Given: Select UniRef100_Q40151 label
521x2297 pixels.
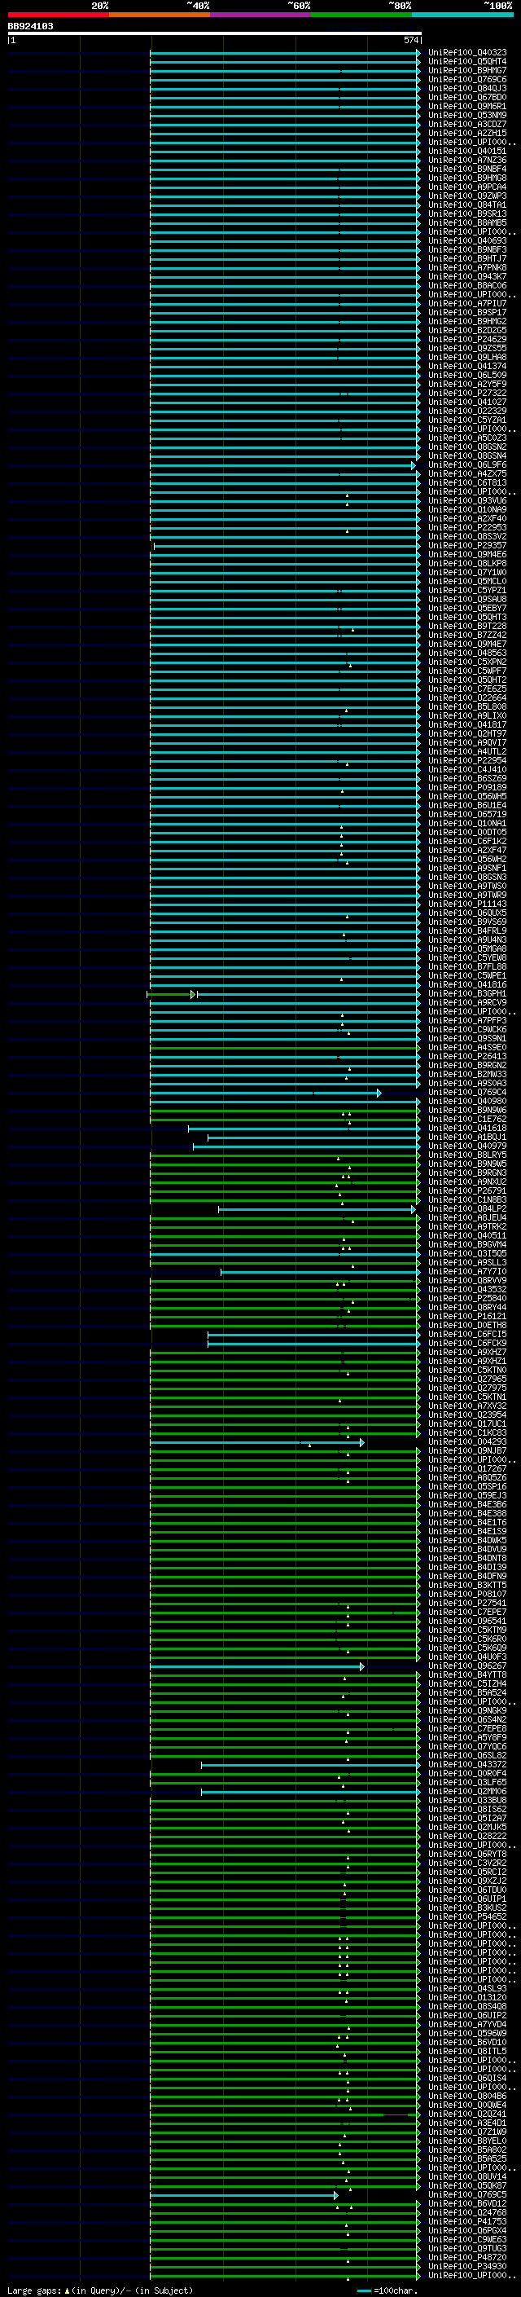Looking at the screenshot, I should (x=467, y=151).
